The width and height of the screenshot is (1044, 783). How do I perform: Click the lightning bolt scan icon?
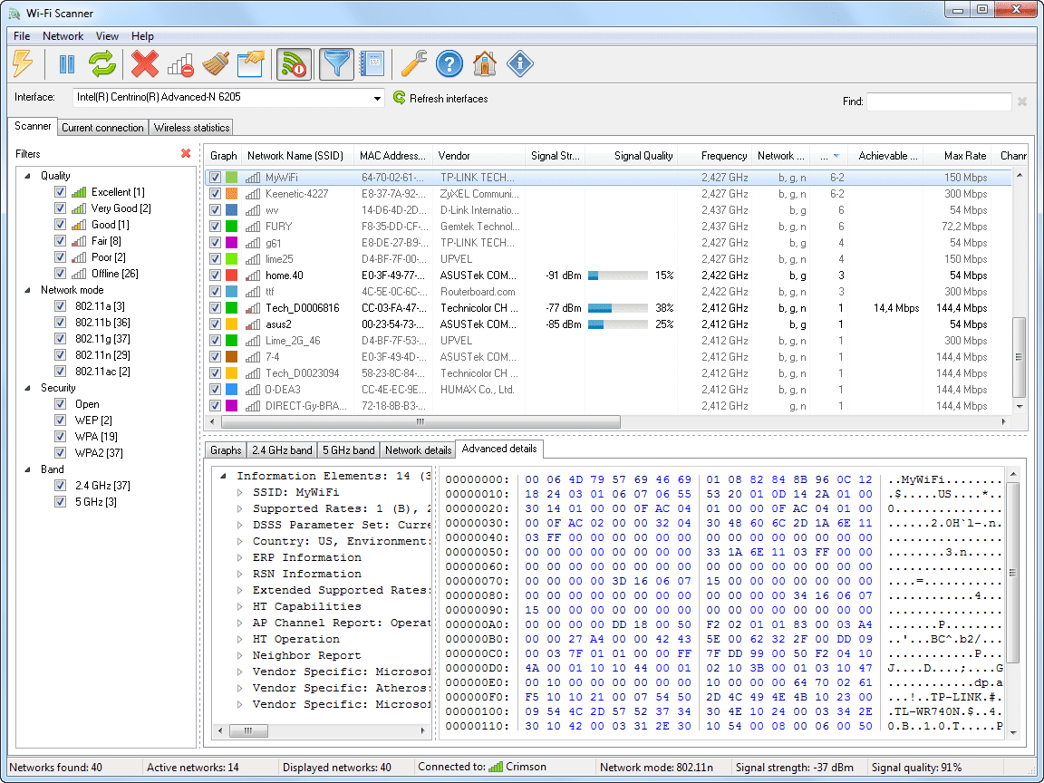23,63
